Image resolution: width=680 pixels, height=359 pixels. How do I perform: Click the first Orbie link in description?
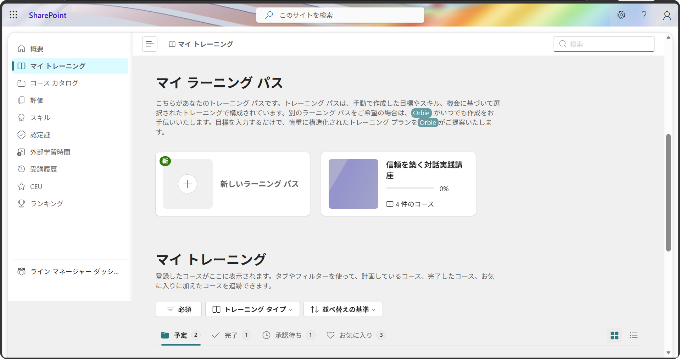pyautogui.click(x=421, y=113)
